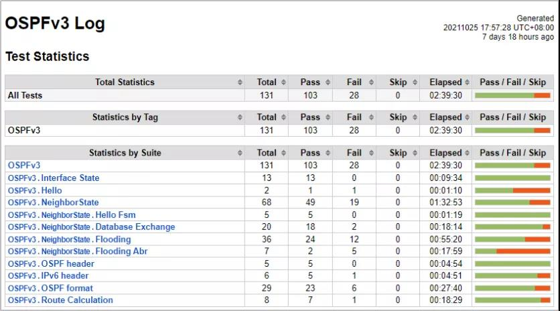Click sort icon for Elapsed in Statistics by Suite table
The height and width of the screenshot is (311, 560).
click(464, 153)
